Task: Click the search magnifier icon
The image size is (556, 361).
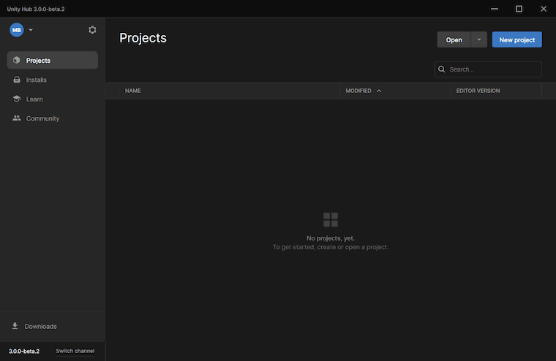Action: pyautogui.click(x=442, y=69)
